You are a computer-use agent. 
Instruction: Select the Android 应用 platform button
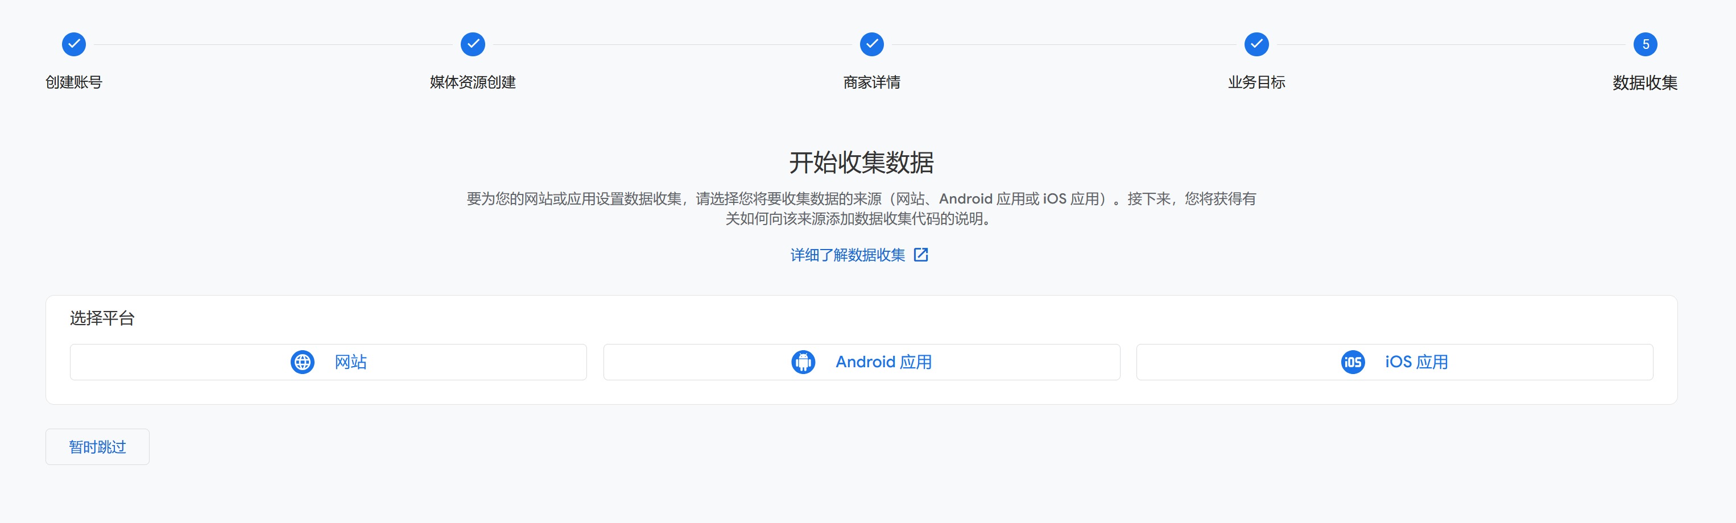[862, 362]
